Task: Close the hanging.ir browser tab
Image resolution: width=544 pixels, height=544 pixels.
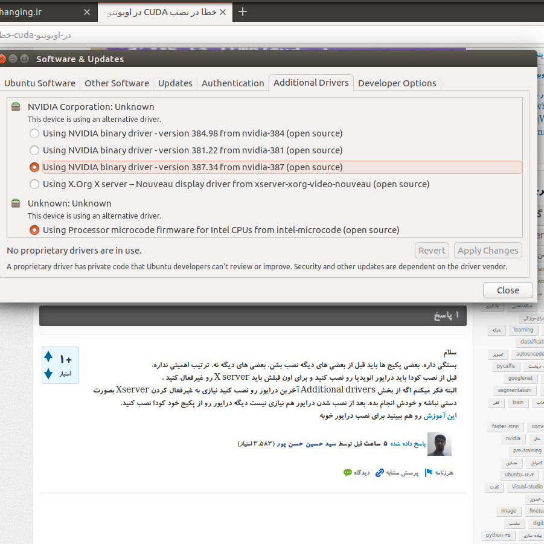Action: [x=87, y=12]
